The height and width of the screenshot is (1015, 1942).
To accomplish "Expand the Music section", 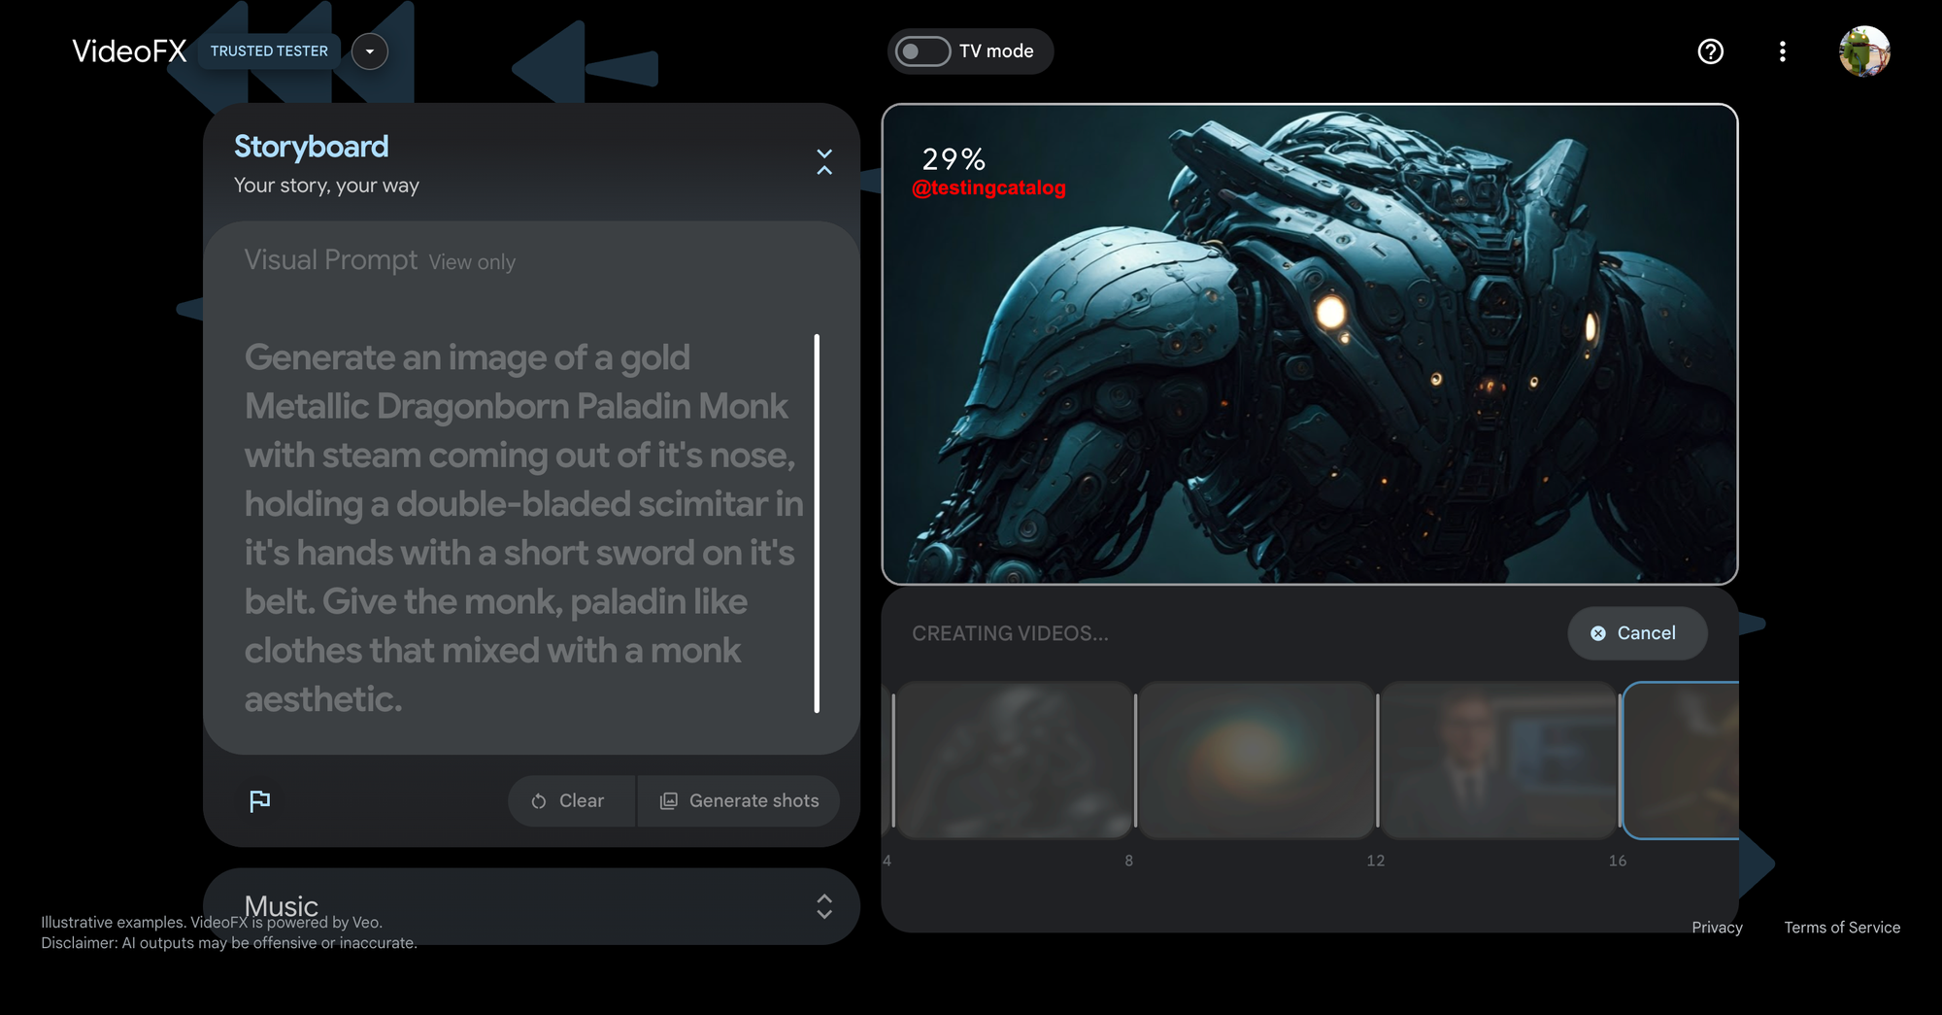I will point(823,906).
